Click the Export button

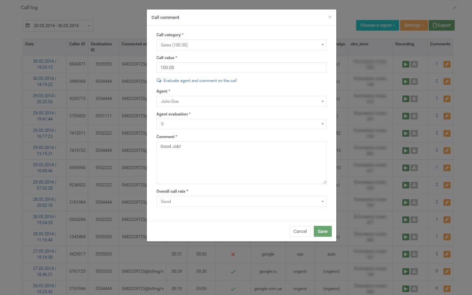click(441, 25)
